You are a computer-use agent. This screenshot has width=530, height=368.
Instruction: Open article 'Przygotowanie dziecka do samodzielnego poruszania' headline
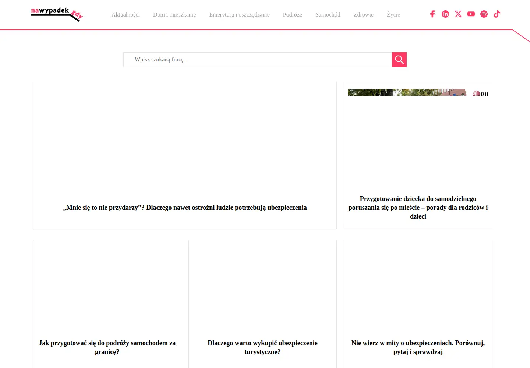click(418, 208)
